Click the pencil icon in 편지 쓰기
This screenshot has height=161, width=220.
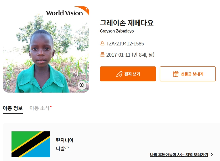(119, 74)
